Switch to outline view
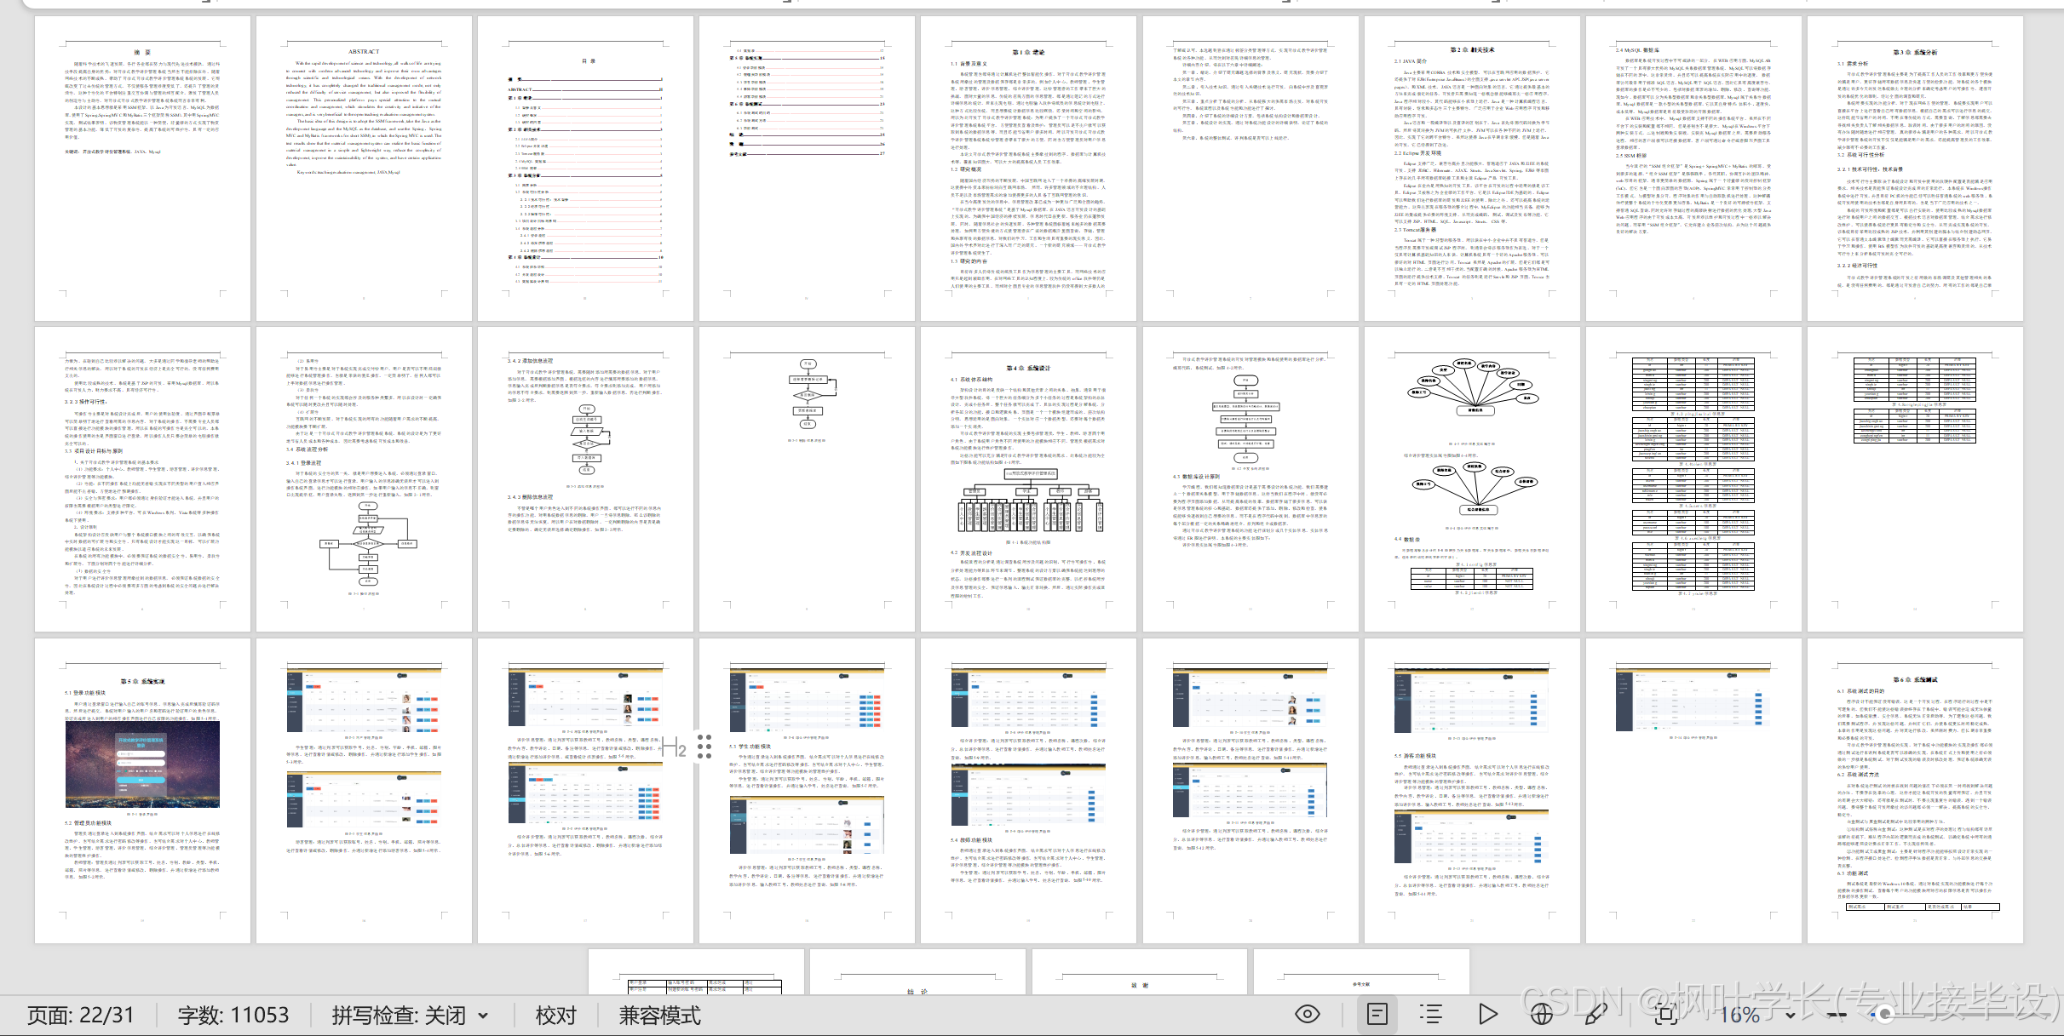2064x1036 pixels. coord(1431,1014)
